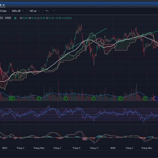Open the Biểu đồ dropdown
This screenshot has width=158, height=158.
point(18,11)
